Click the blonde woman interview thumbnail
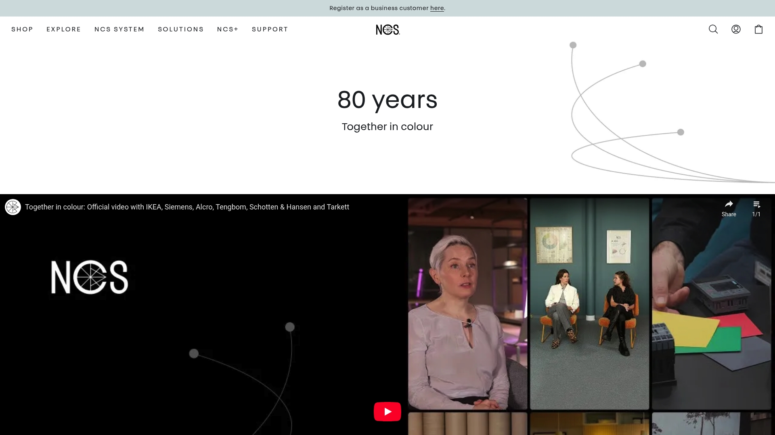This screenshot has height=435, width=775. pyautogui.click(x=467, y=304)
